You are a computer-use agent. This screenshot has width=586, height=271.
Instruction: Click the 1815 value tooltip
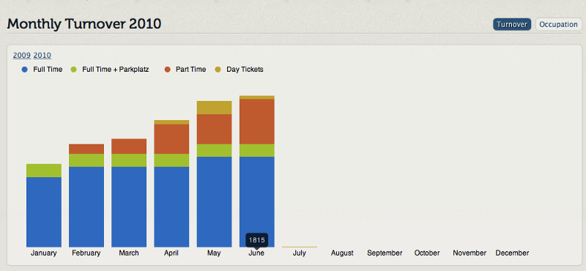pos(257,240)
